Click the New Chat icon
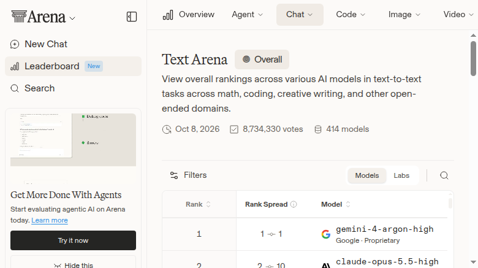 (15, 44)
